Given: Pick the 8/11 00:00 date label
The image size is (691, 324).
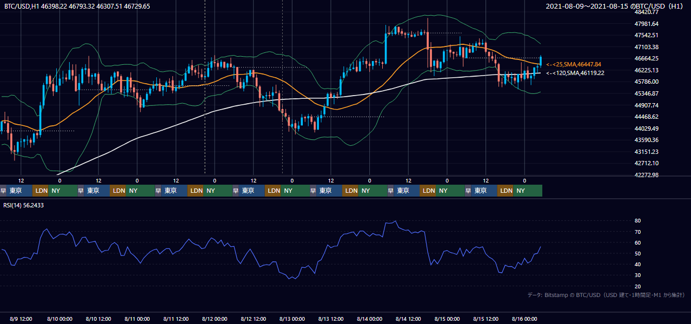Looking at the screenshot, I should 137,319.
